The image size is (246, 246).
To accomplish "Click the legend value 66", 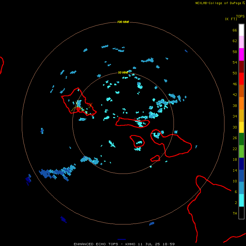I will pyautogui.click(x=235, y=30).
